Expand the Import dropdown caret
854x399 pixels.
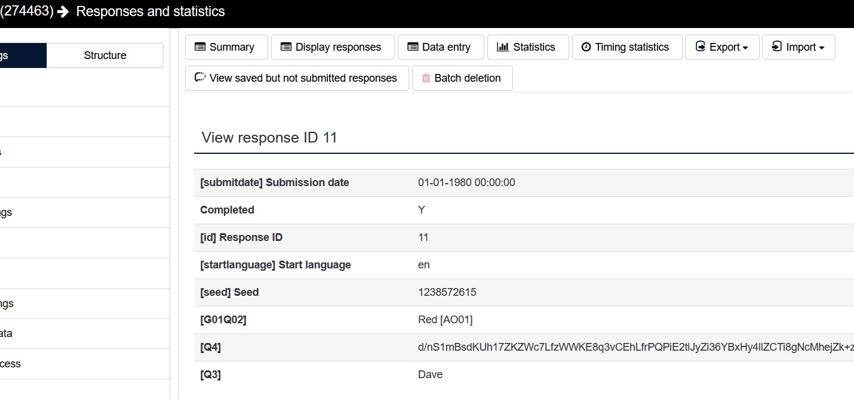coord(822,48)
